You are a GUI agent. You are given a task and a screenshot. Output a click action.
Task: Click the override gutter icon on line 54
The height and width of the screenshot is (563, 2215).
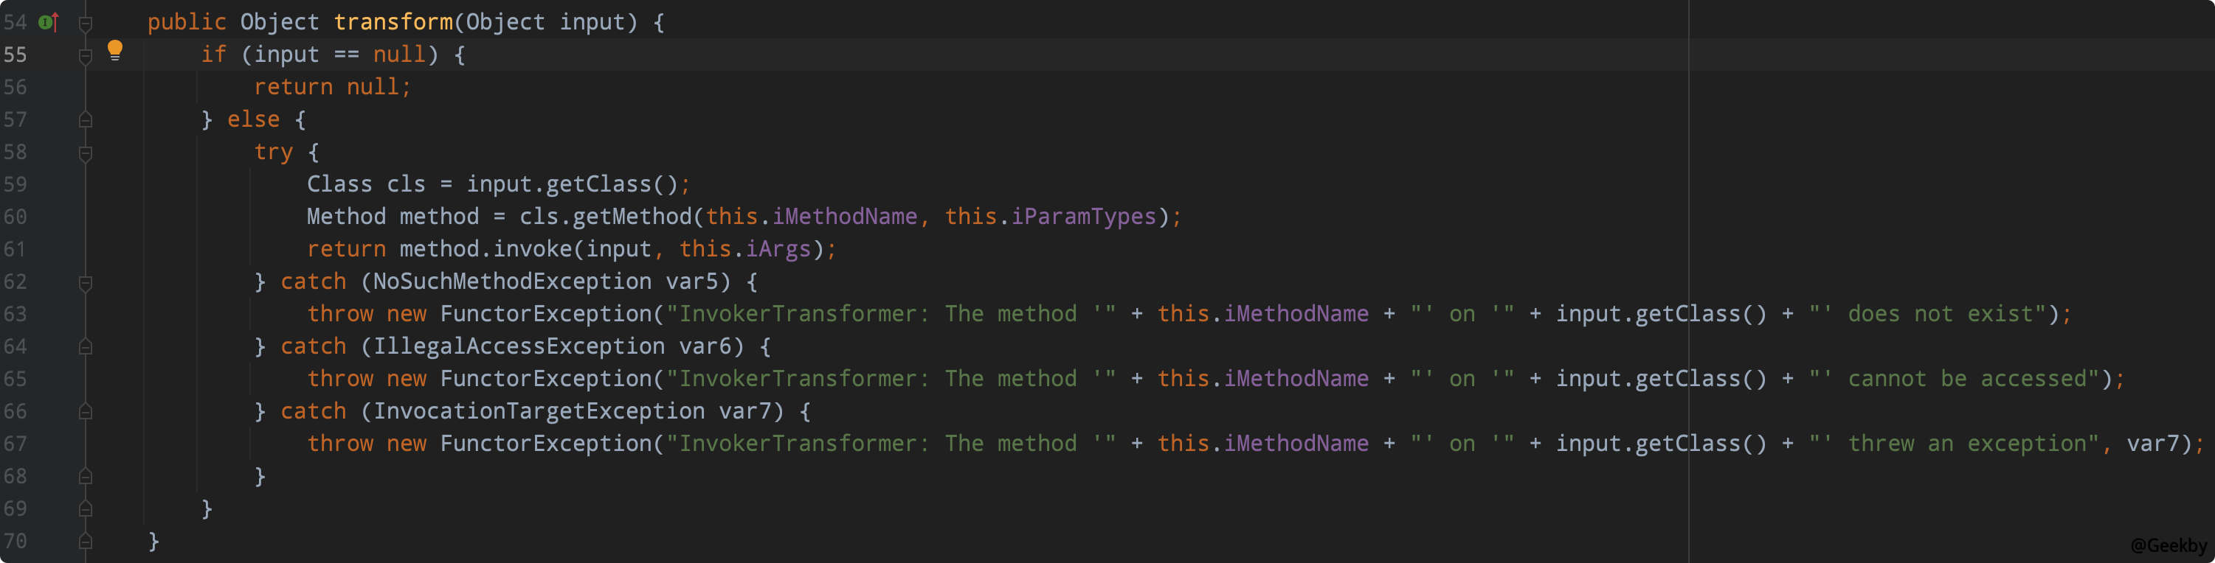point(48,22)
